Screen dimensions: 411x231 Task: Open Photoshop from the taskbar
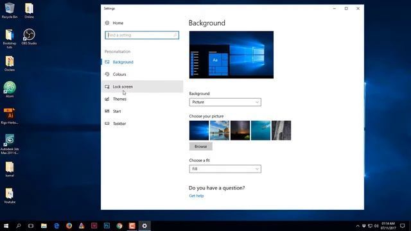107,226
